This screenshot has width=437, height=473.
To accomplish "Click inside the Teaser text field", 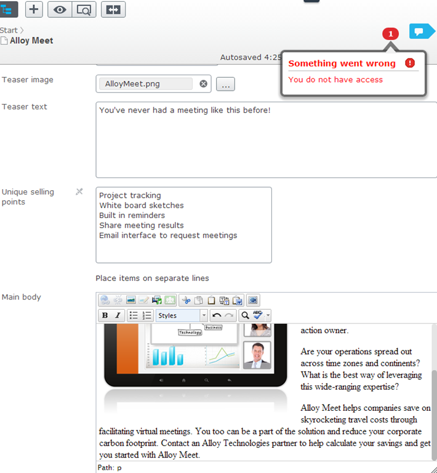I will click(x=266, y=140).
